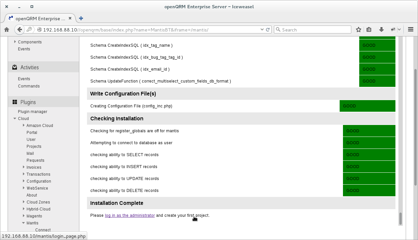Expand the Invoices node
This screenshot has width=418, height=240.
(24, 167)
